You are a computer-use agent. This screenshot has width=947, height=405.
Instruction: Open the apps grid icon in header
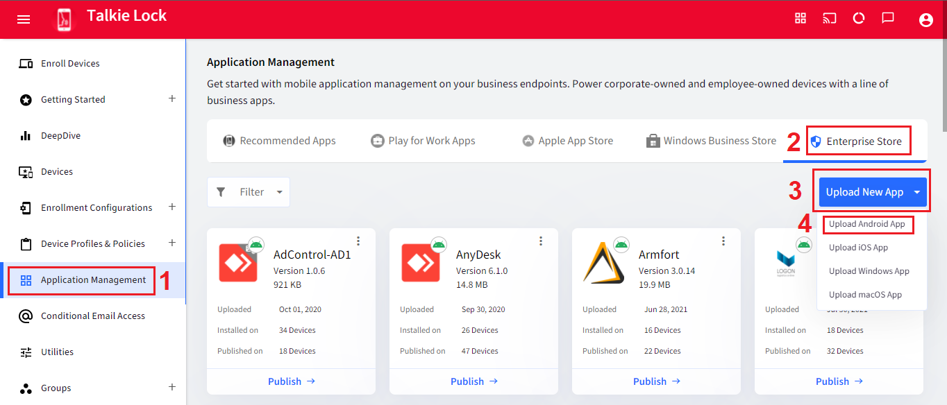801,18
